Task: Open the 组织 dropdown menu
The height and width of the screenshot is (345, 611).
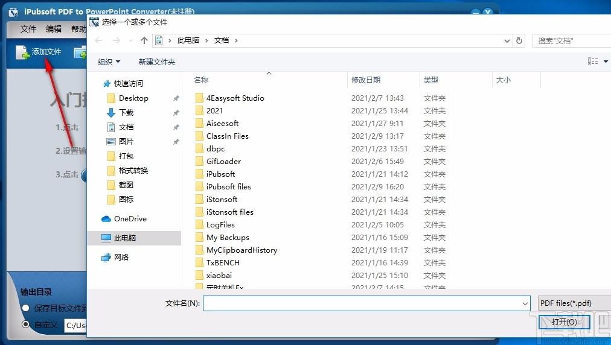Action: pyautogui.click(x=109, y=62)
